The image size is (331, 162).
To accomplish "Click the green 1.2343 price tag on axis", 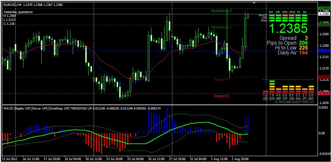I will (324, 25).
